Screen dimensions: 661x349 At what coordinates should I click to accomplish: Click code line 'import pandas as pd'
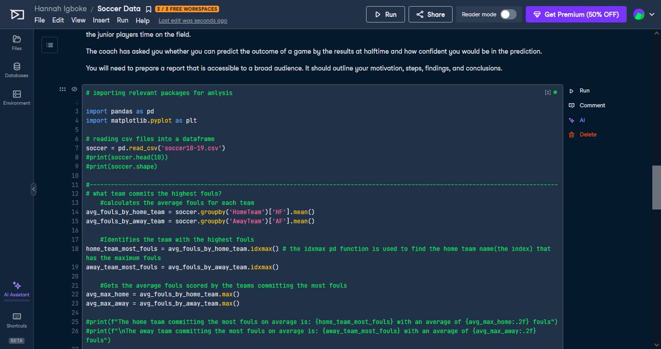[120, 111]
